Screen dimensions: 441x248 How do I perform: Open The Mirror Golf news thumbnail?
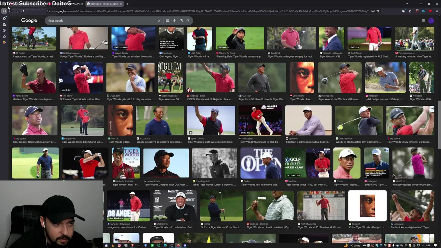81,77
